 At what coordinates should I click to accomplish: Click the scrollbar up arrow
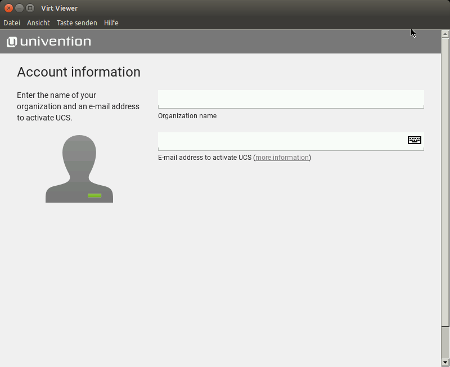pyautogui.click(x=445, y=34)
